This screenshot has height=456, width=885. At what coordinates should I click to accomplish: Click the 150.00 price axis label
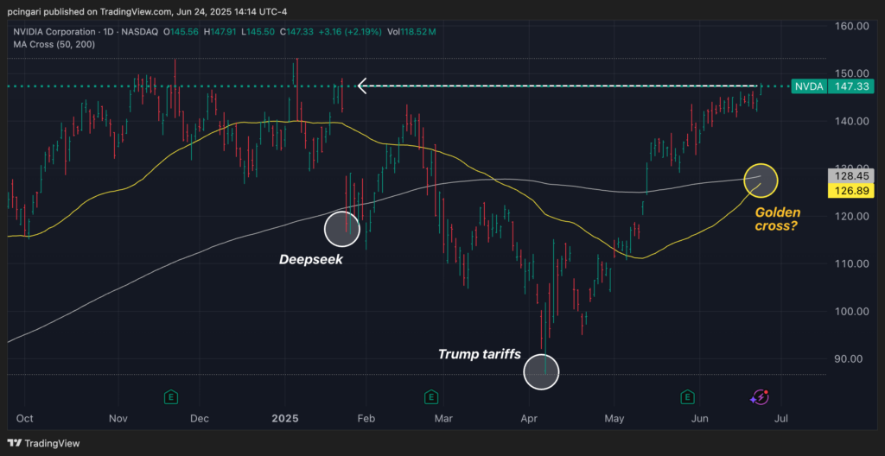point(851,73)
